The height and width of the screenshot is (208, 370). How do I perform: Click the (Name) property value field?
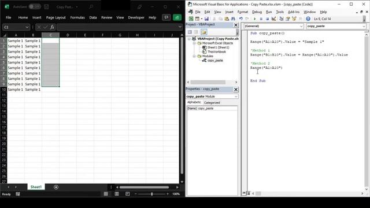pyautogui.click(x=217, y=109)
